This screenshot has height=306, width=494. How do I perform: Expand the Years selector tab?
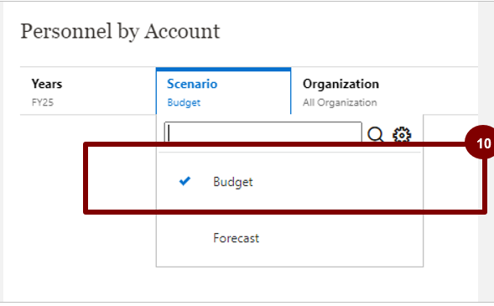click(x=88, y=91)
